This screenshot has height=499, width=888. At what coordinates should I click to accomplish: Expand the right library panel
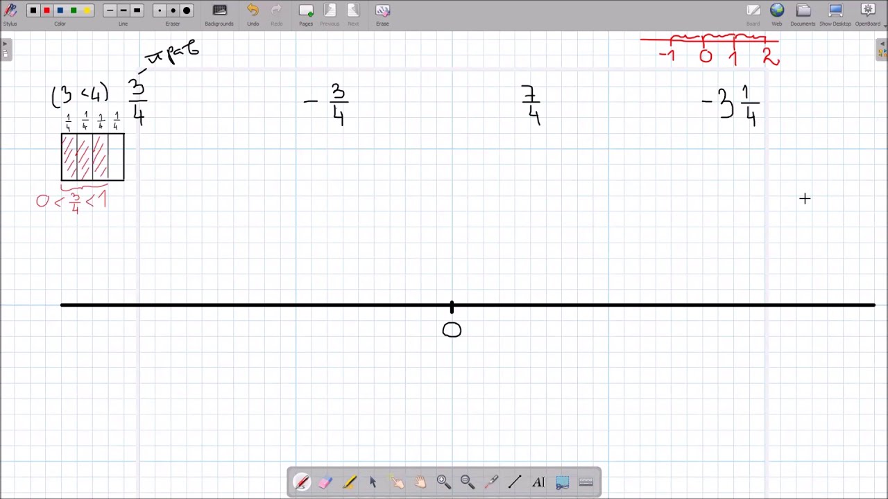(882, 50)
